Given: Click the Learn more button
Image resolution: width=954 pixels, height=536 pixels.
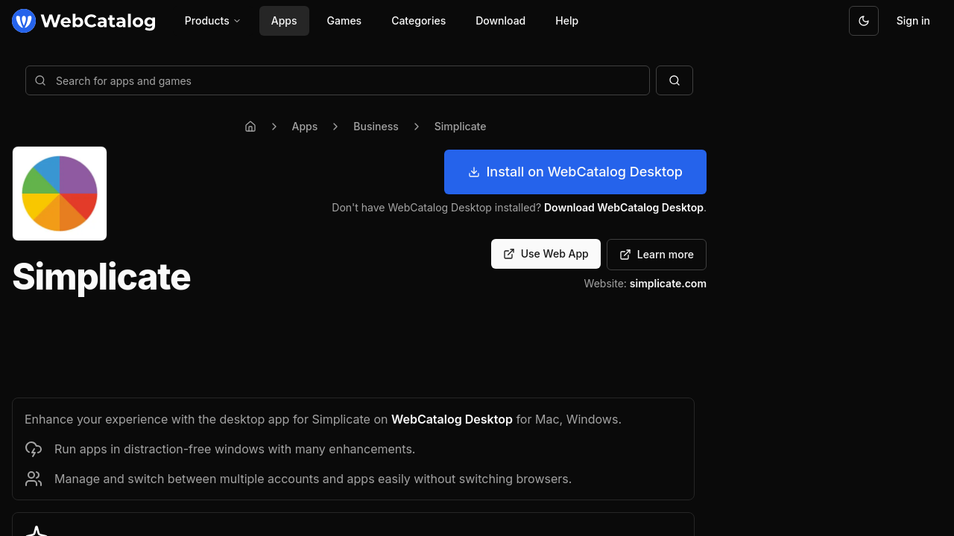Looking at the screenshot, I should (656, 255).
